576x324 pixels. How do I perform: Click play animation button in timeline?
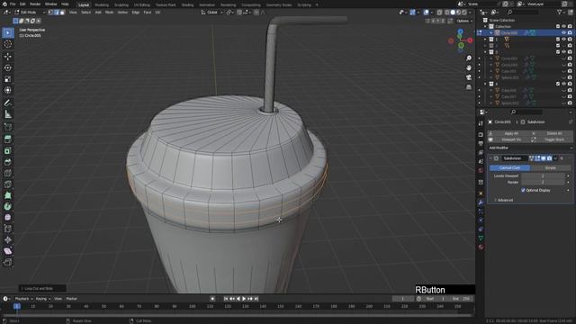click(244, 299)
